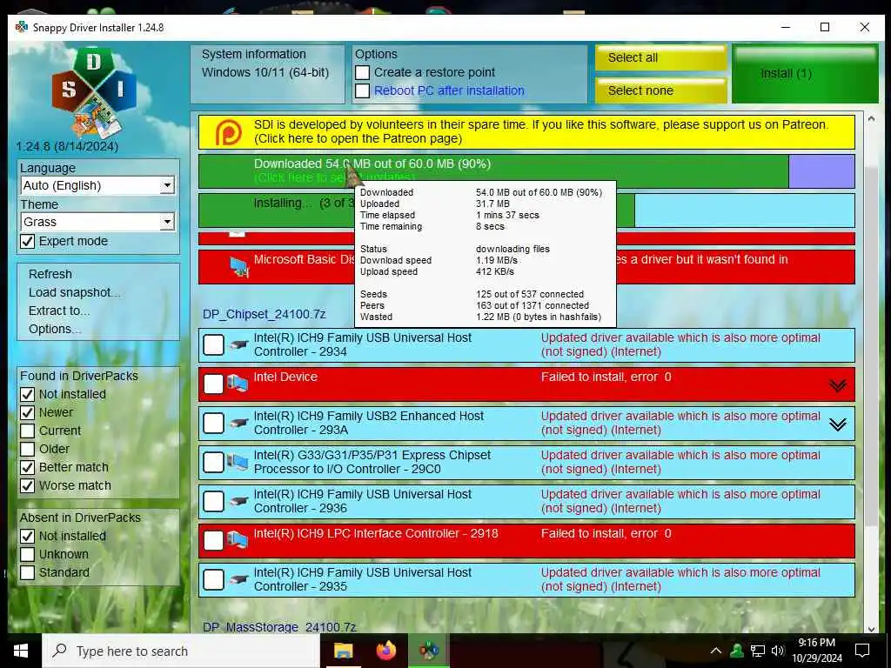The height and width of the screenshot is (668, 891).
Task: Toggle the Worse match checkbox
Action: pos(27,485)
